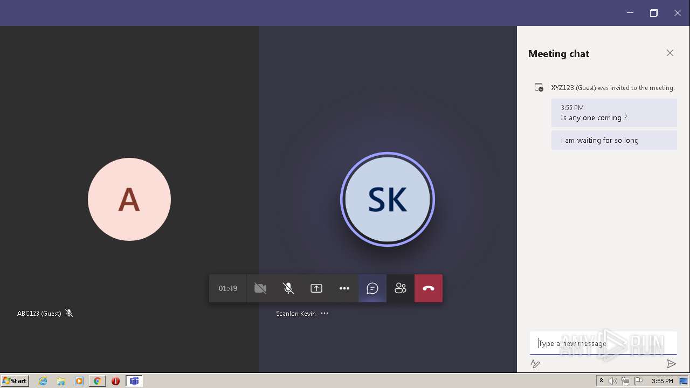Image resolution: width=690 pixels, height=388 pixels.
Task: Open Google Chrome from taskbar
Action: point(97,381)
